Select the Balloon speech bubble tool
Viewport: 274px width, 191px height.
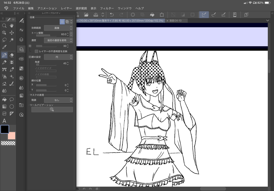[x=12, y=99]
